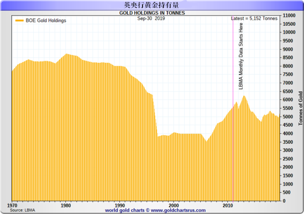Click the 8000 y-axis label

[288, 66]
